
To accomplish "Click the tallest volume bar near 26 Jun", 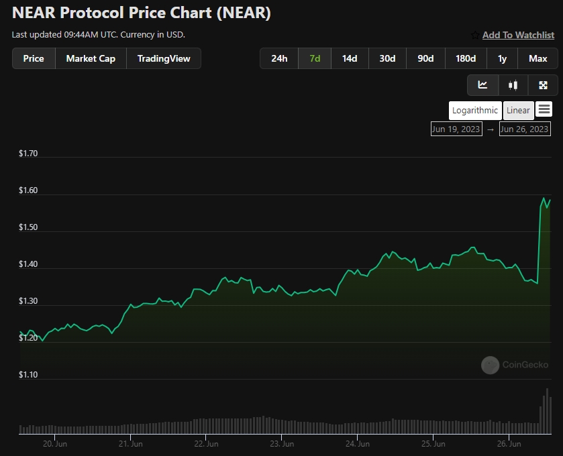I will pyautogui.click(x=547, y=411).
